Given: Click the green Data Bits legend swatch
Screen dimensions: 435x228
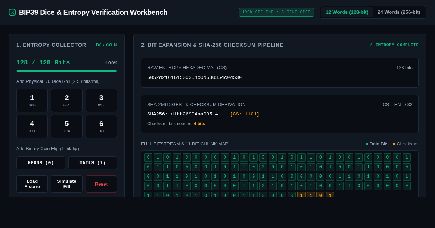Looking at the screenshot, I should [x=367, y=144].
